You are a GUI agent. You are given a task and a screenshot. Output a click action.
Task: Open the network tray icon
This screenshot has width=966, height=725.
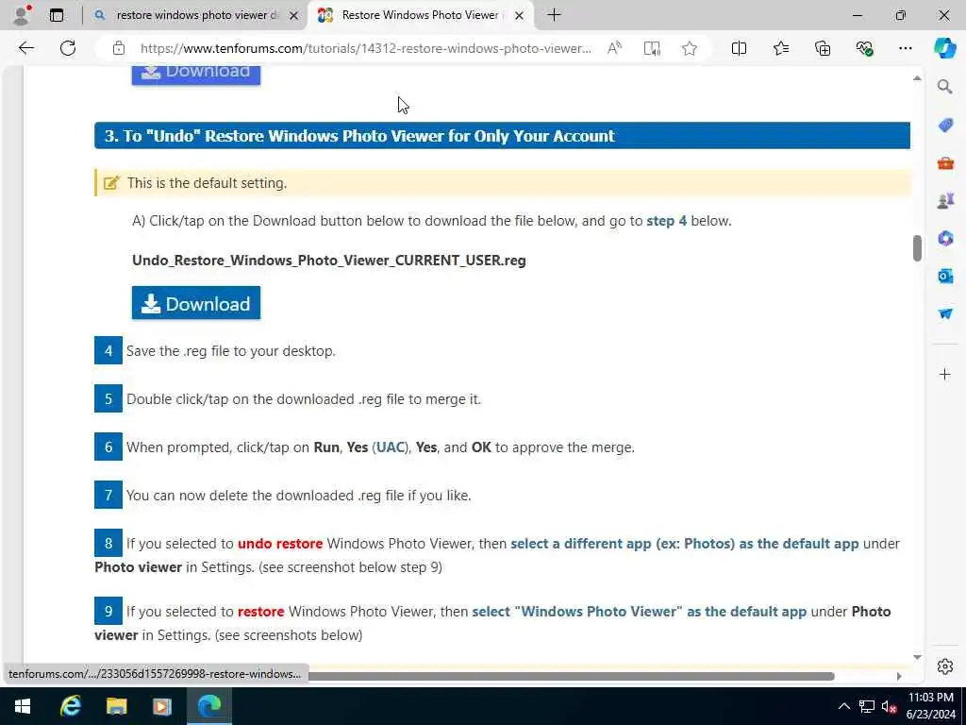point(867,706)
